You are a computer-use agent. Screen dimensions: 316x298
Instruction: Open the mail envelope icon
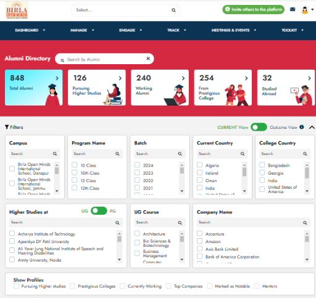pyautogui.click(x=293, y=9)
